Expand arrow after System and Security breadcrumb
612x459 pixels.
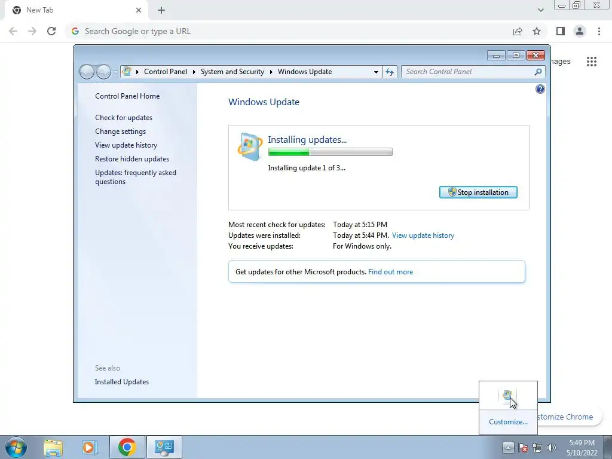click(271, 72)
